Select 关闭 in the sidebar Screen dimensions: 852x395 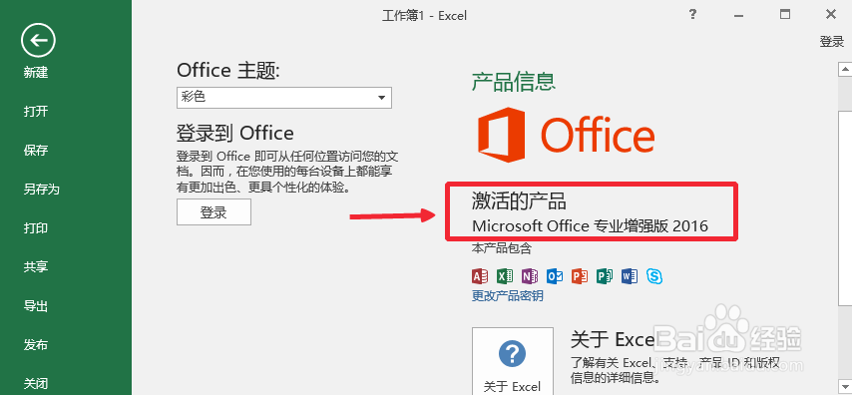[36, 384]
